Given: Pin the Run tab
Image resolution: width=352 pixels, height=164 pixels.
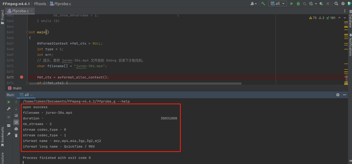Looking at the screenshot, I should [x=9, y=134].
